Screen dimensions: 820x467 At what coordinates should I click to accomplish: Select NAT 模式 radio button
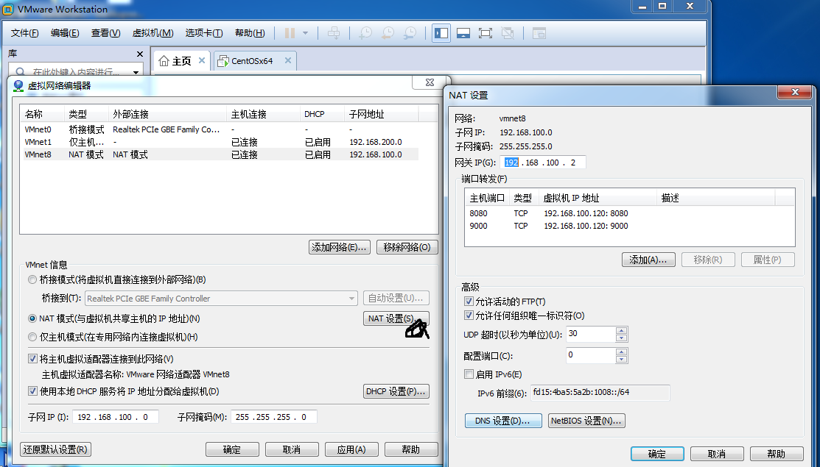tap(32, 318)
